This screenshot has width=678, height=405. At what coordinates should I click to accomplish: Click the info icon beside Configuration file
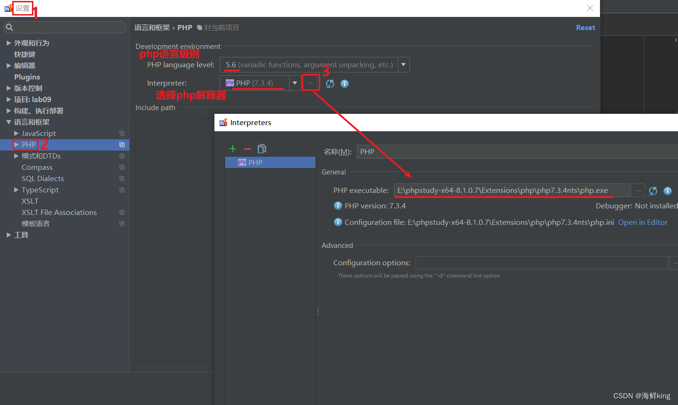(338, 222)
